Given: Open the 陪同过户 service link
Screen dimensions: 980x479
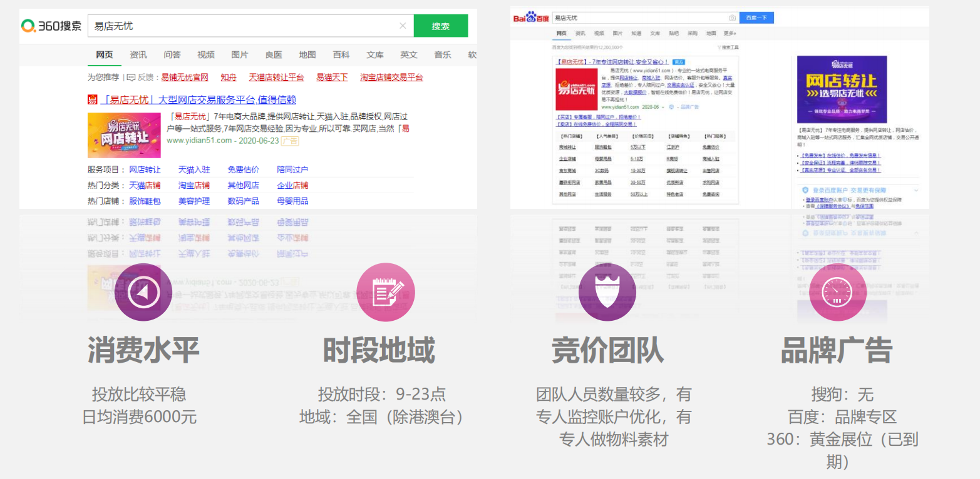Looking at the screenshot, I should (x=292, y=170).
